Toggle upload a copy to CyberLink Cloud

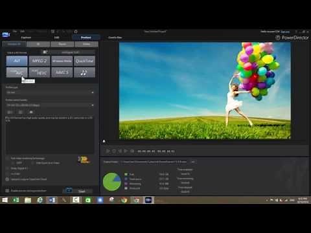(7, 179)
